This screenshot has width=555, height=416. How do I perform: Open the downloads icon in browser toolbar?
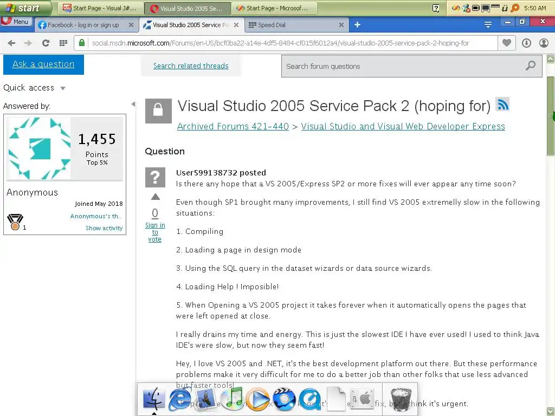tap(526, 43)
